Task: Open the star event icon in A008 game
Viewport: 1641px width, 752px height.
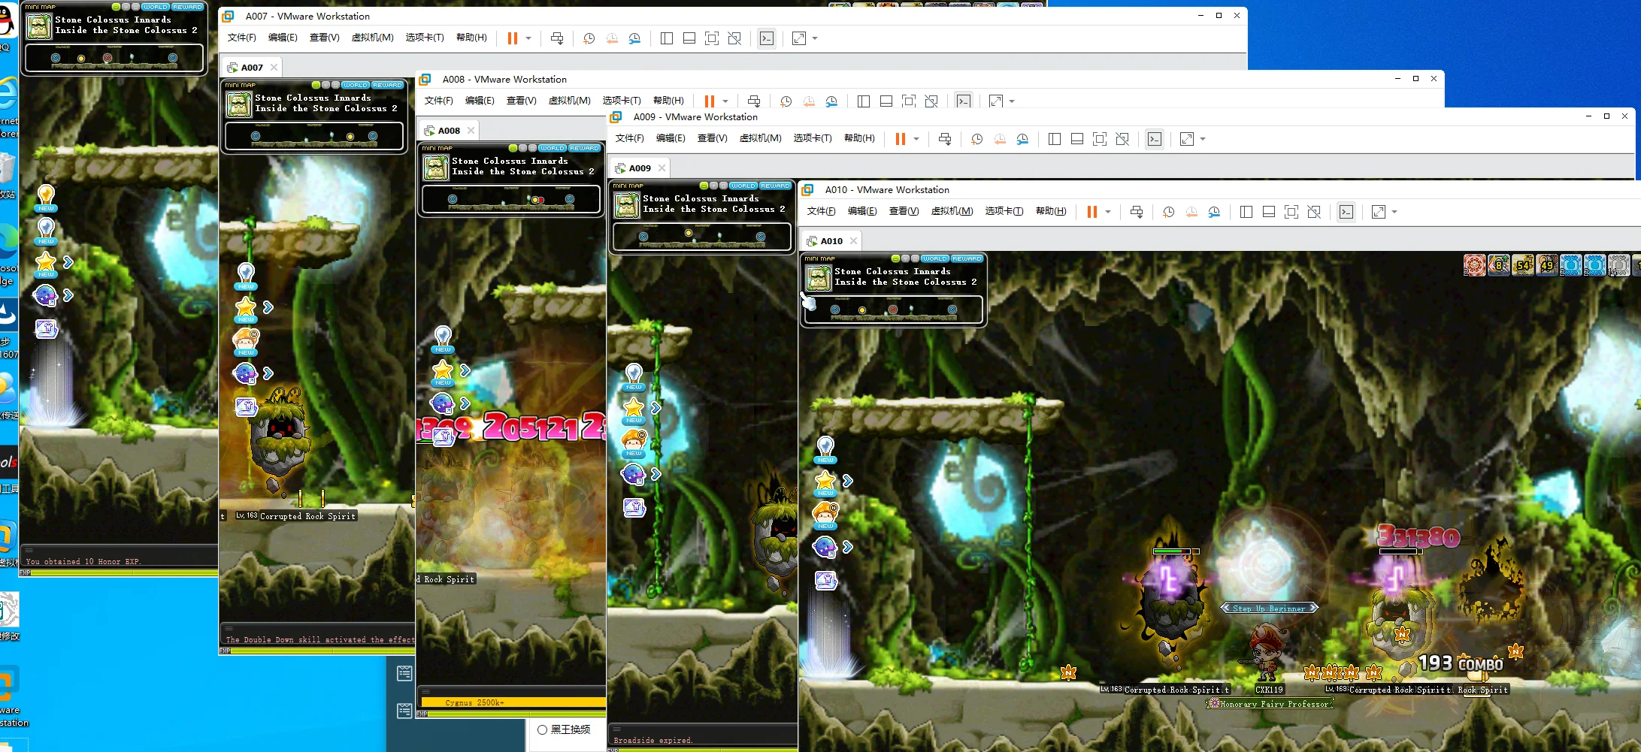Action: click(x=443, y=371)
